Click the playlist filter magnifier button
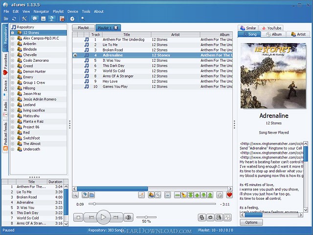This screenshot has height=235, width=313. (x=75, y=195)
